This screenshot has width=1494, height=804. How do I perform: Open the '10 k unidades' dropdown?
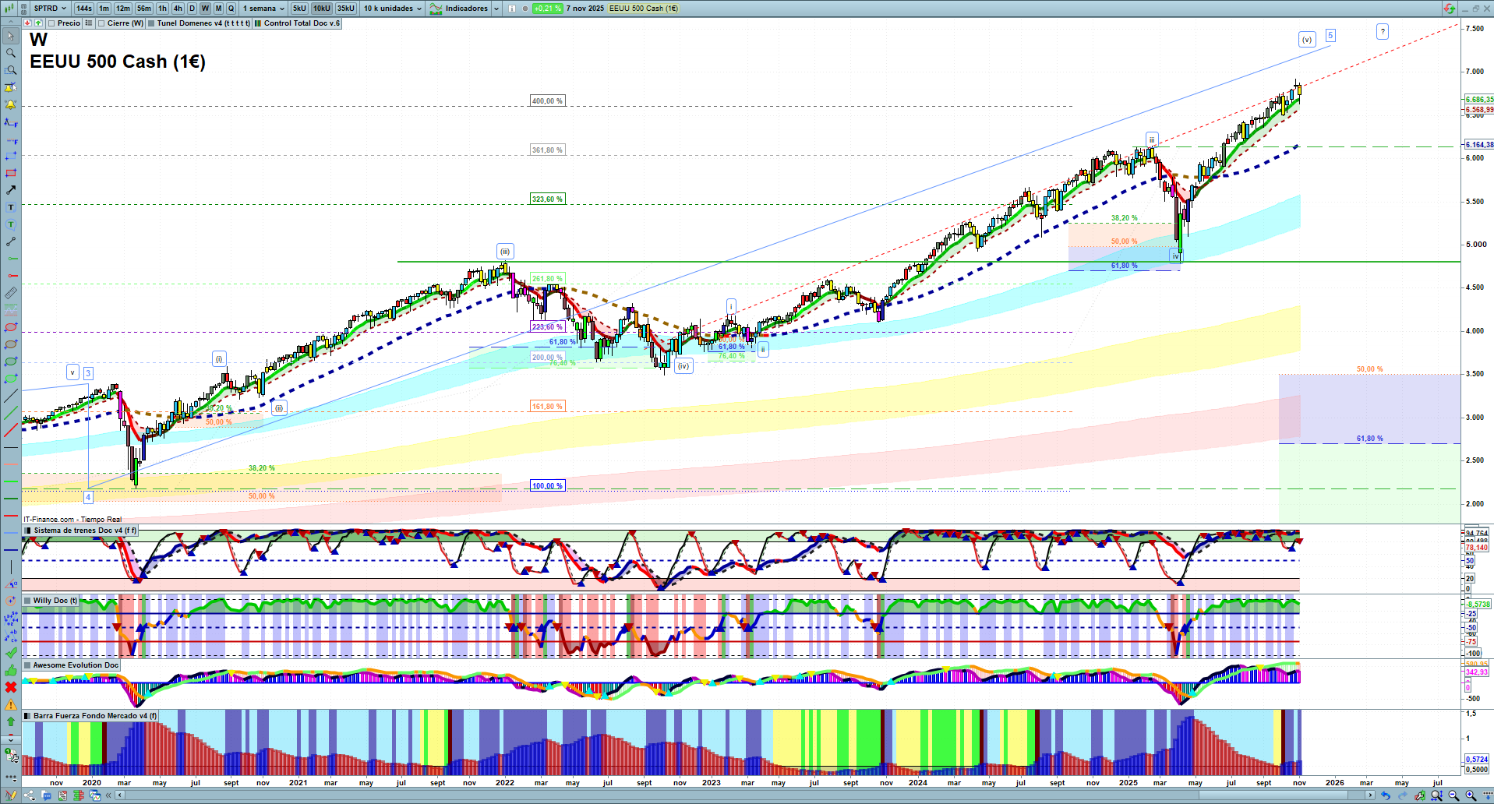392,9
